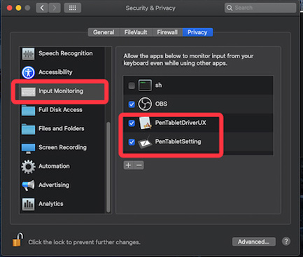This screenshot has height=257, width=303.
Task: Open the Accessibility privacy category
Action: [62, 72]
